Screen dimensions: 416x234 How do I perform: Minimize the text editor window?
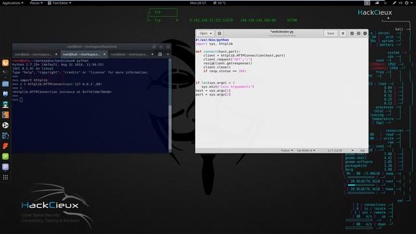click(352, 33)
